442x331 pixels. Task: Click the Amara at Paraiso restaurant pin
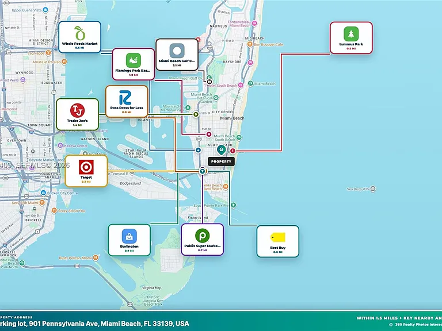point(64,61)
